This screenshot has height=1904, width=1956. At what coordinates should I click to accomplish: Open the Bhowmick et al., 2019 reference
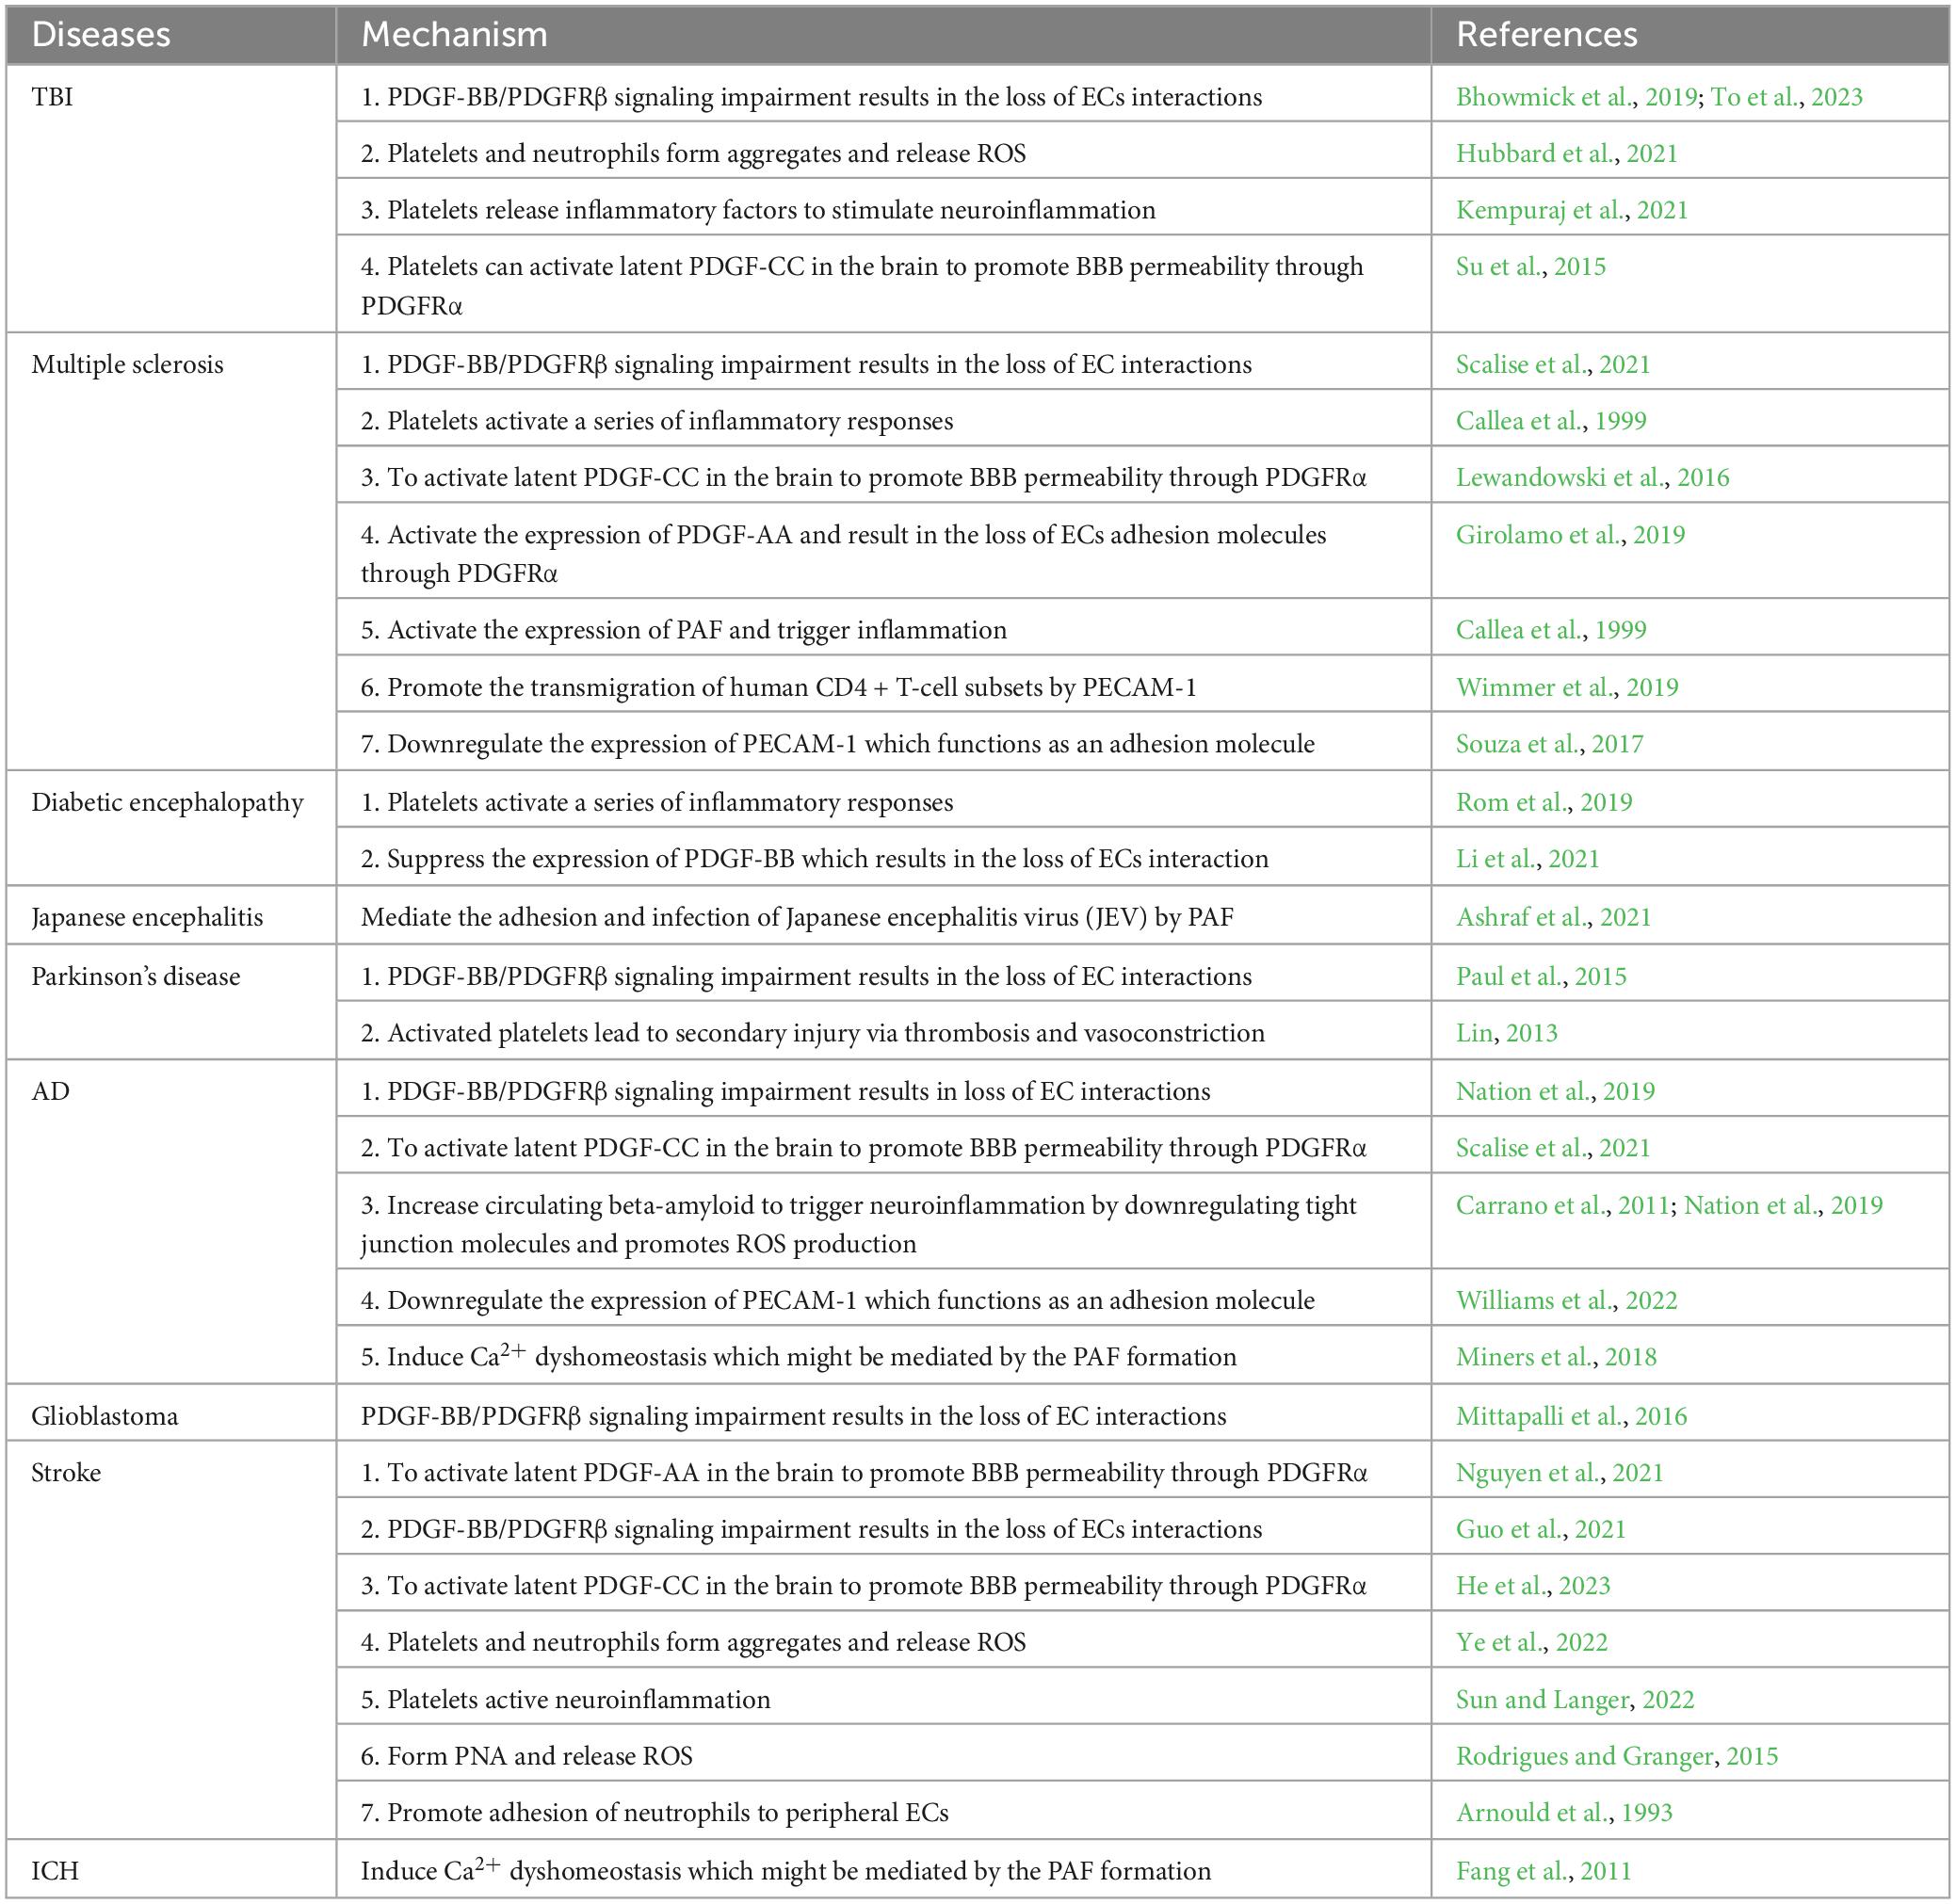(x=1576, y=97)
